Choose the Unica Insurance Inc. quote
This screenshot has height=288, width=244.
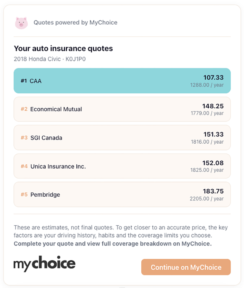122,166
